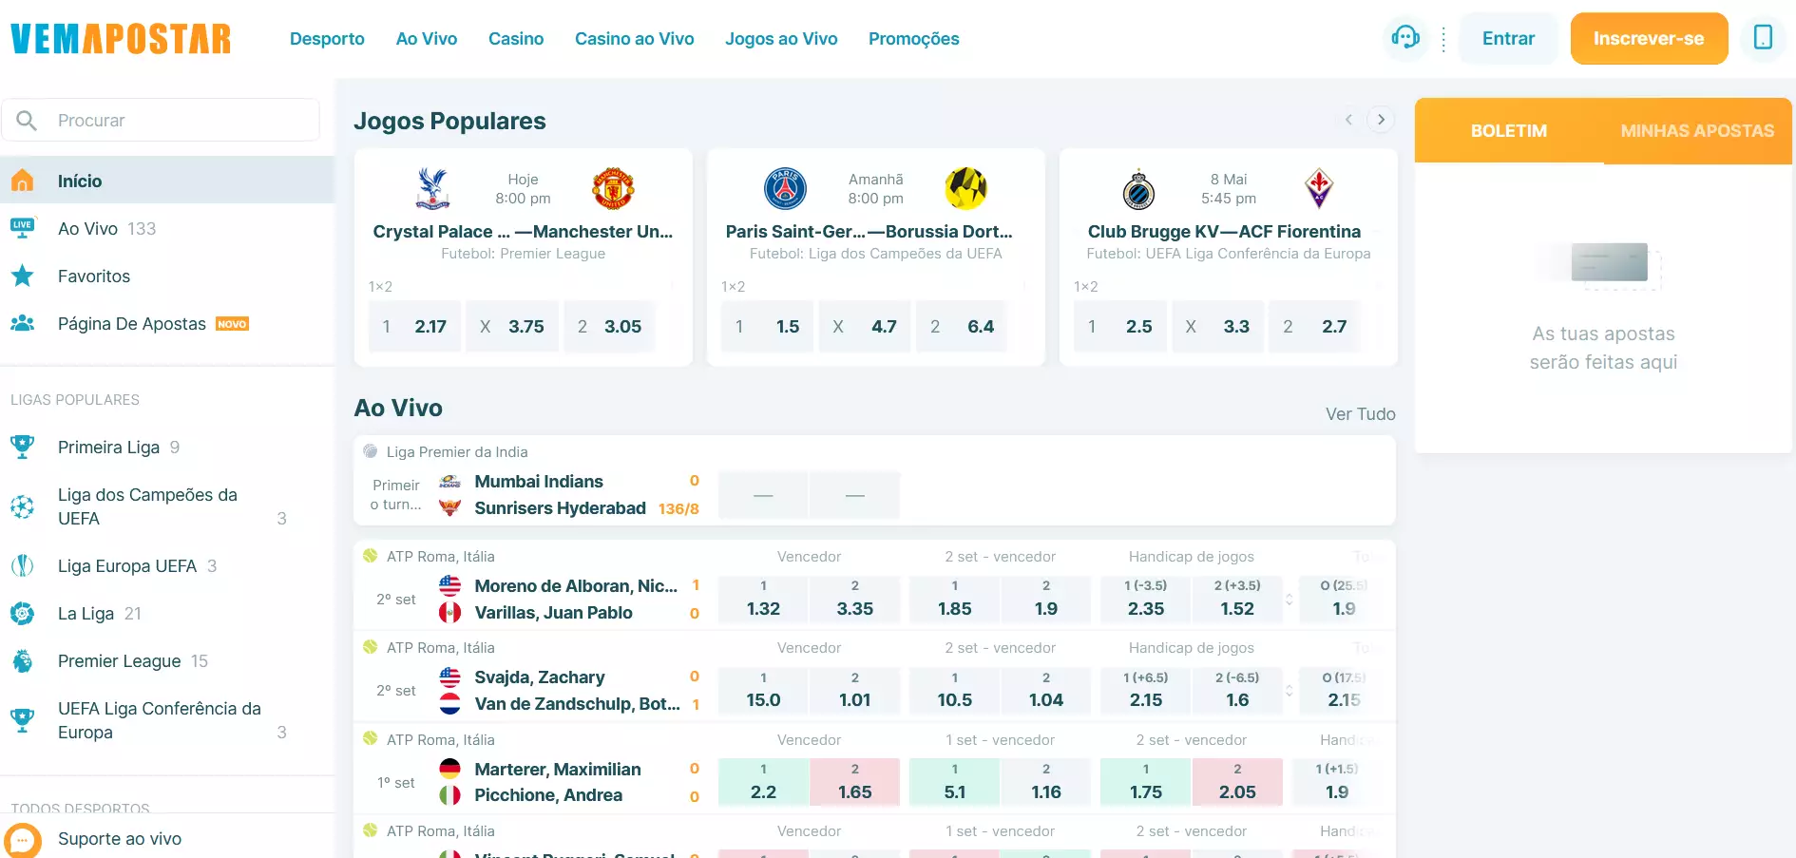Select odds 2.17 for Crystal Palace win
The height and width of the screenshot is (858, 1796).
[414, 326]
